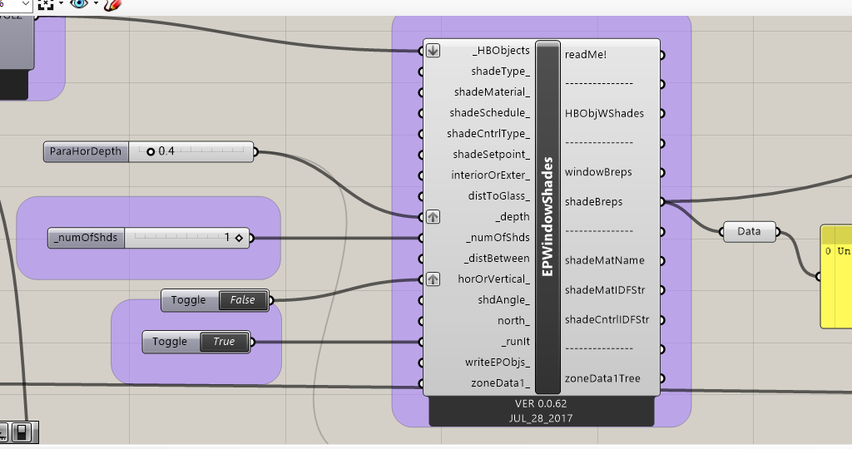Click the windowBreps output
The height and width of the screenshot is (449, 852).
(598, 173)
